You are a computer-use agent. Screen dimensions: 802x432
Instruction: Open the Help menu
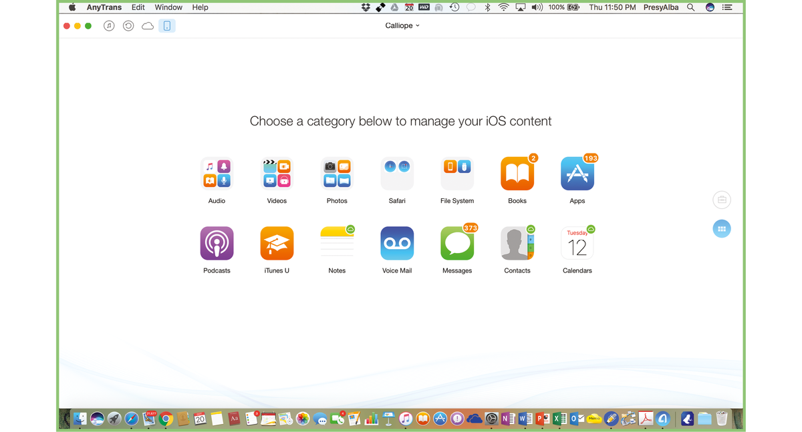[x=200, y=7]
